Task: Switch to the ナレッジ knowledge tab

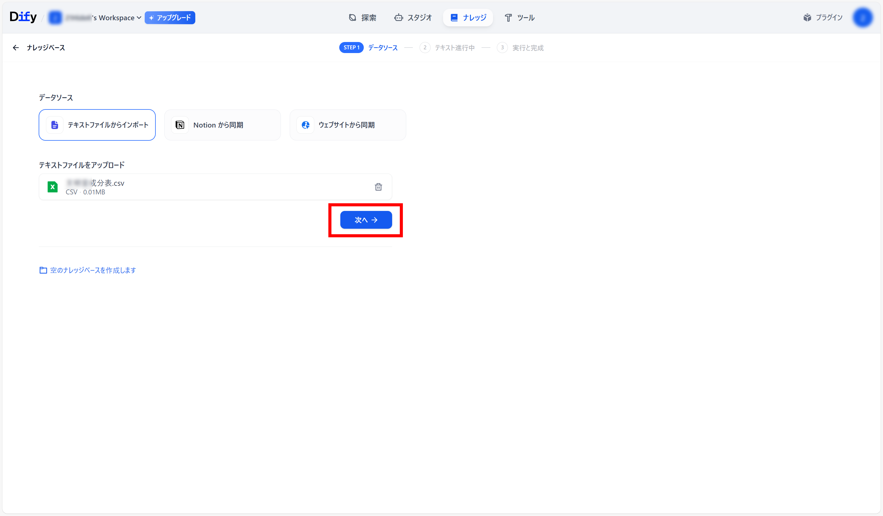Action: tap(468, 17)
